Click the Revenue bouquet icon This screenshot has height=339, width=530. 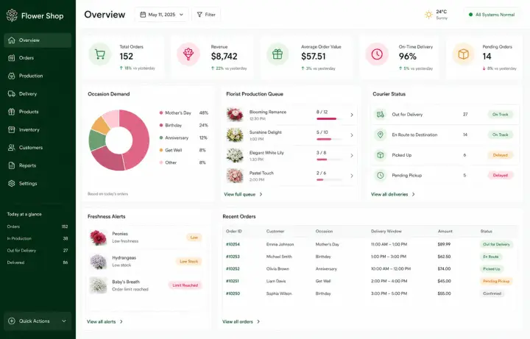[x=188, y=54]
